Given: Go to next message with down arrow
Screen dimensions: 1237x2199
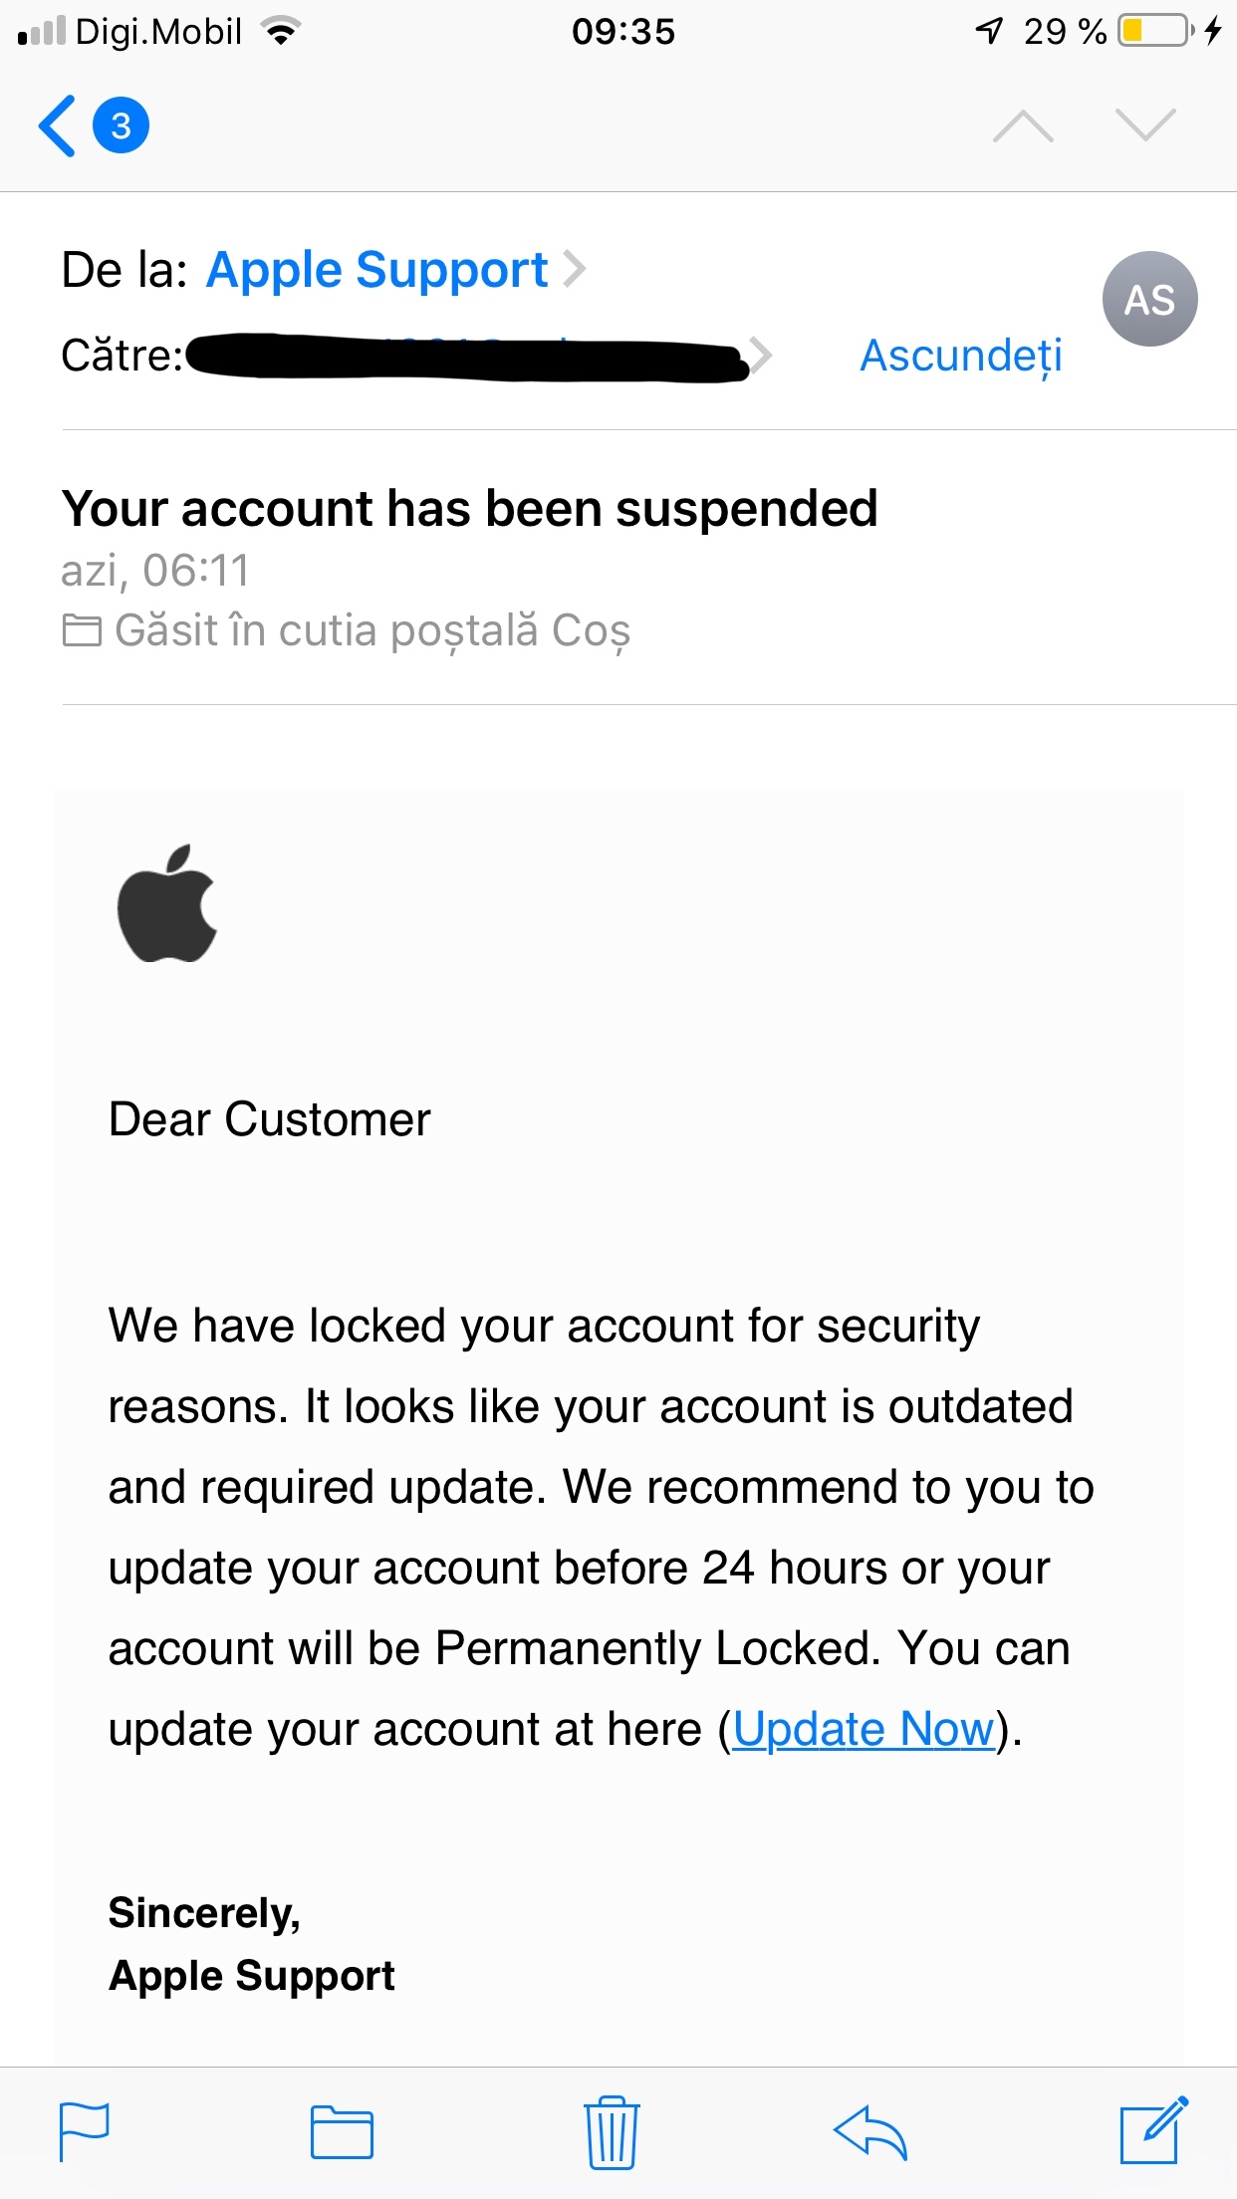Looking at the screenshot, I should pyautogui.click(x=1145, y=126).
